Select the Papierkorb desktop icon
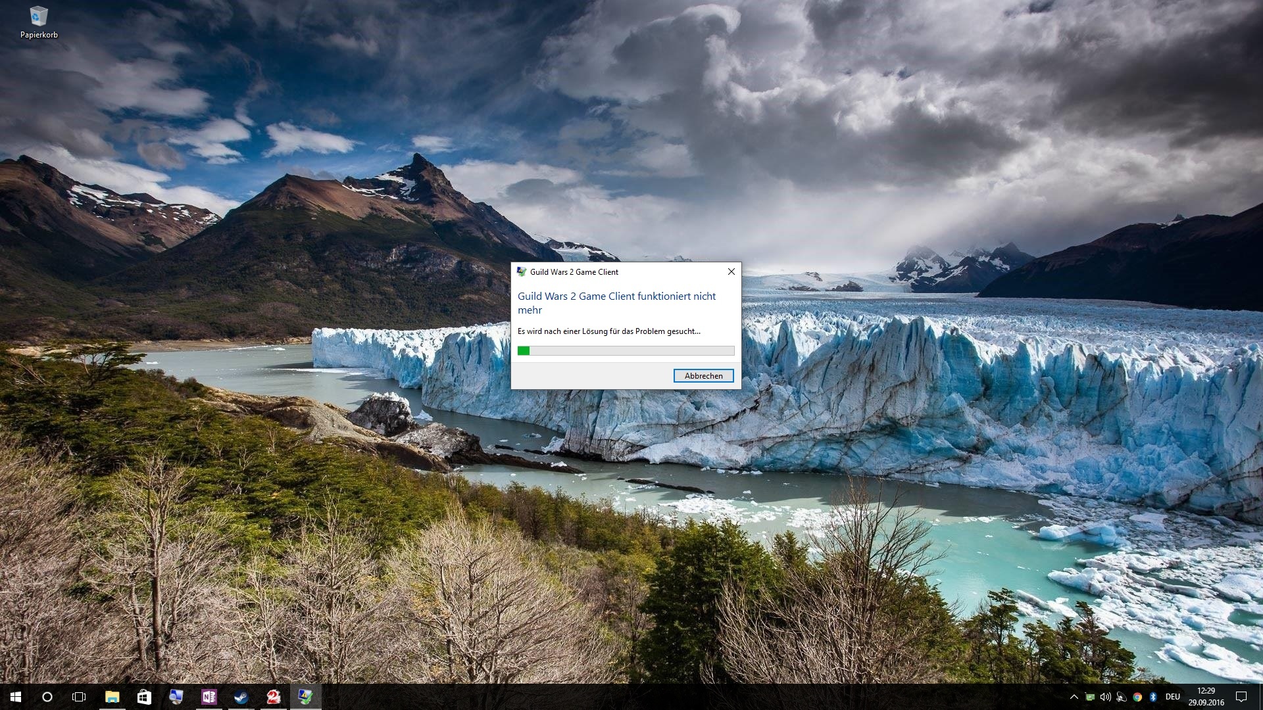This screenshot has height=710, width=1263. click(x=39, y=23)
